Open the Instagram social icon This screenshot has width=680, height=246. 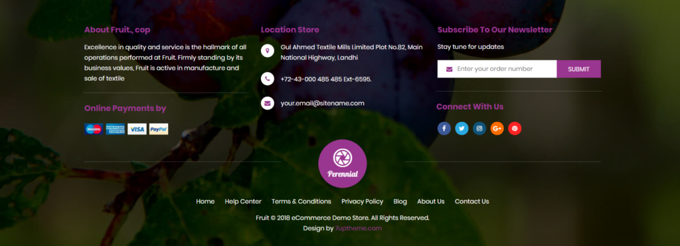tap(479, 128)
